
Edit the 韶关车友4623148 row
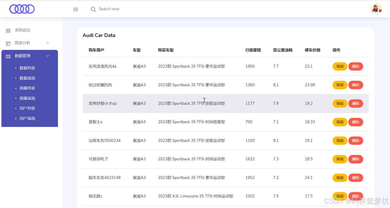340,178
